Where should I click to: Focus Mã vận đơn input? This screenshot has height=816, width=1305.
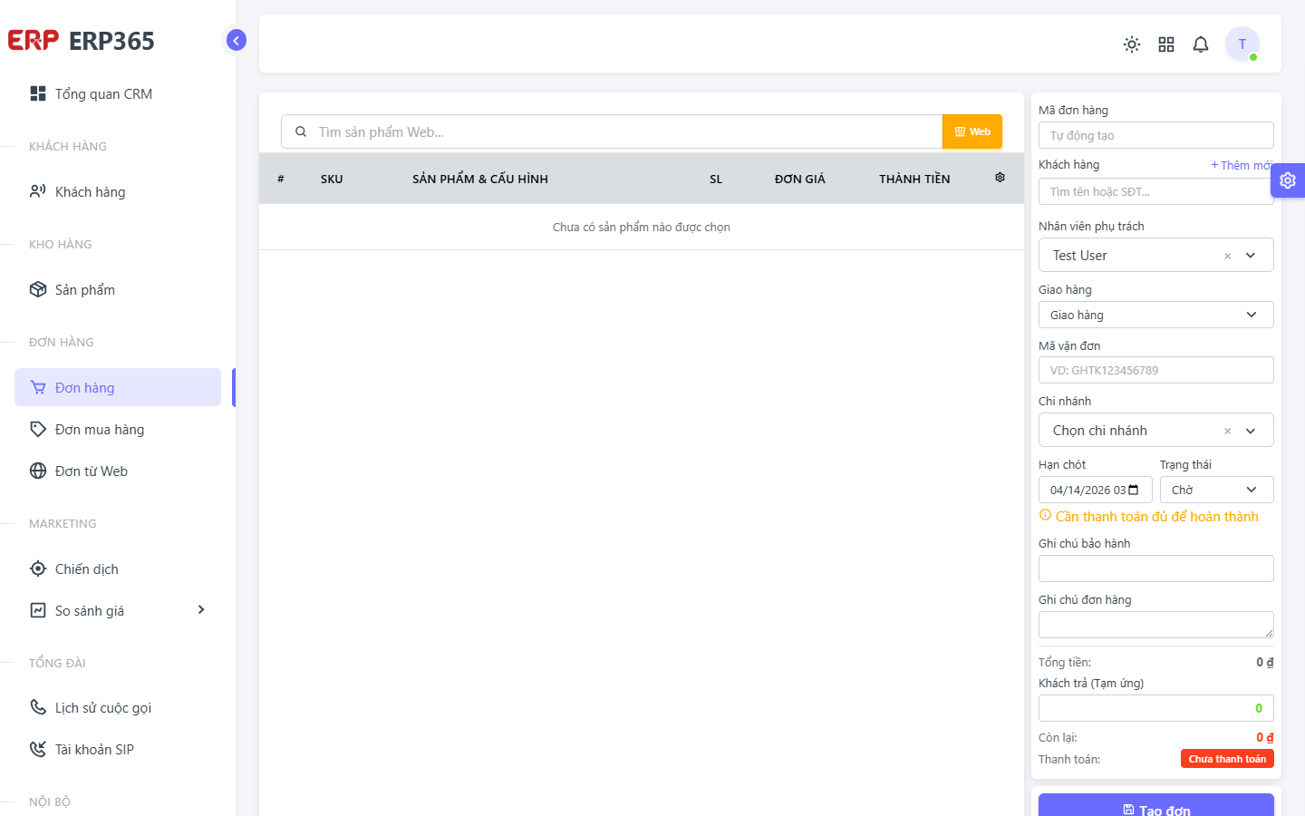tap(1156, 370)
